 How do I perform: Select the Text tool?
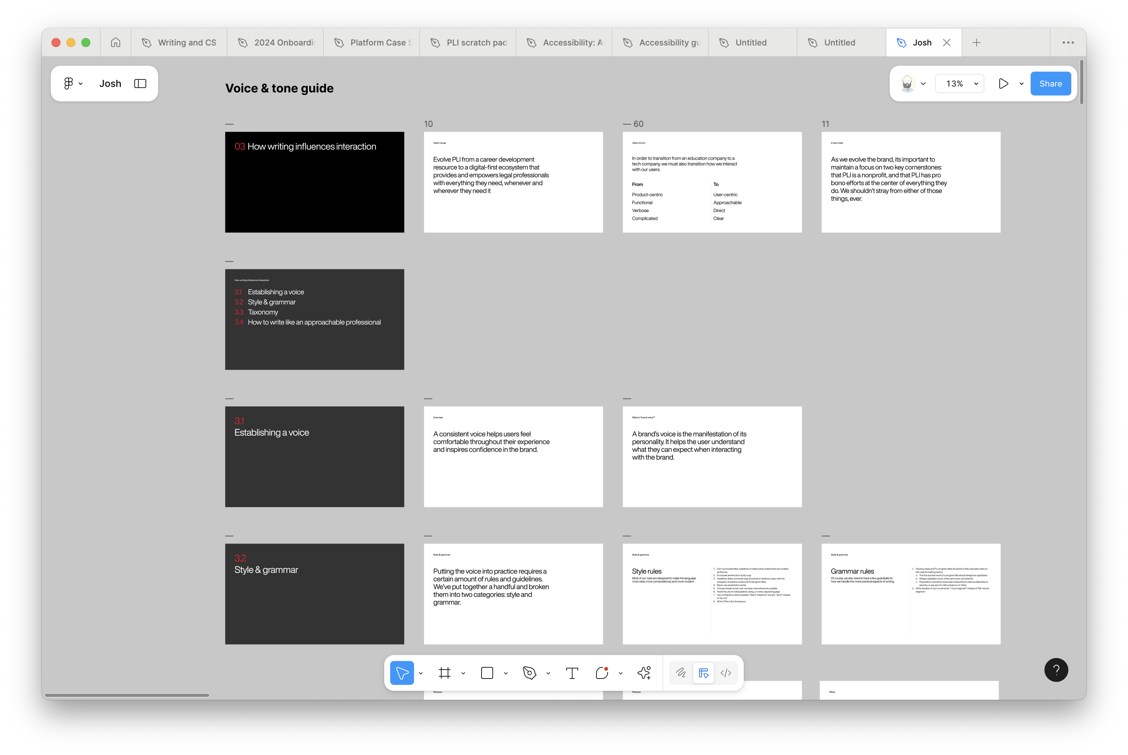click(x=571, y=673)
